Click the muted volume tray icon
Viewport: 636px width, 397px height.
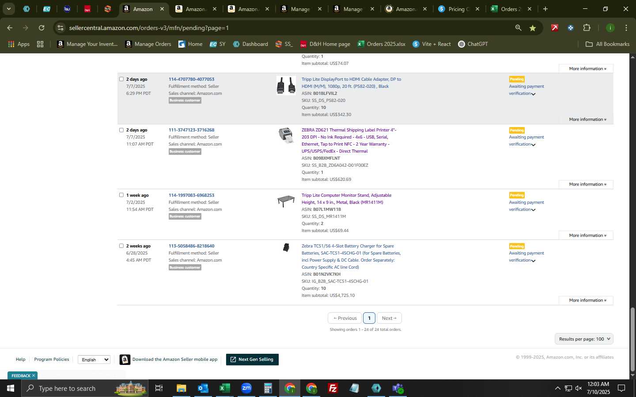pos(579,388)
